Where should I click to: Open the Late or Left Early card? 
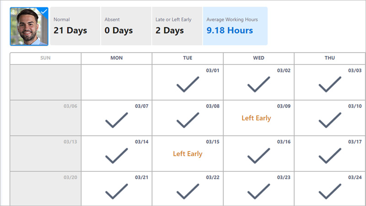[x=177, y=26]
